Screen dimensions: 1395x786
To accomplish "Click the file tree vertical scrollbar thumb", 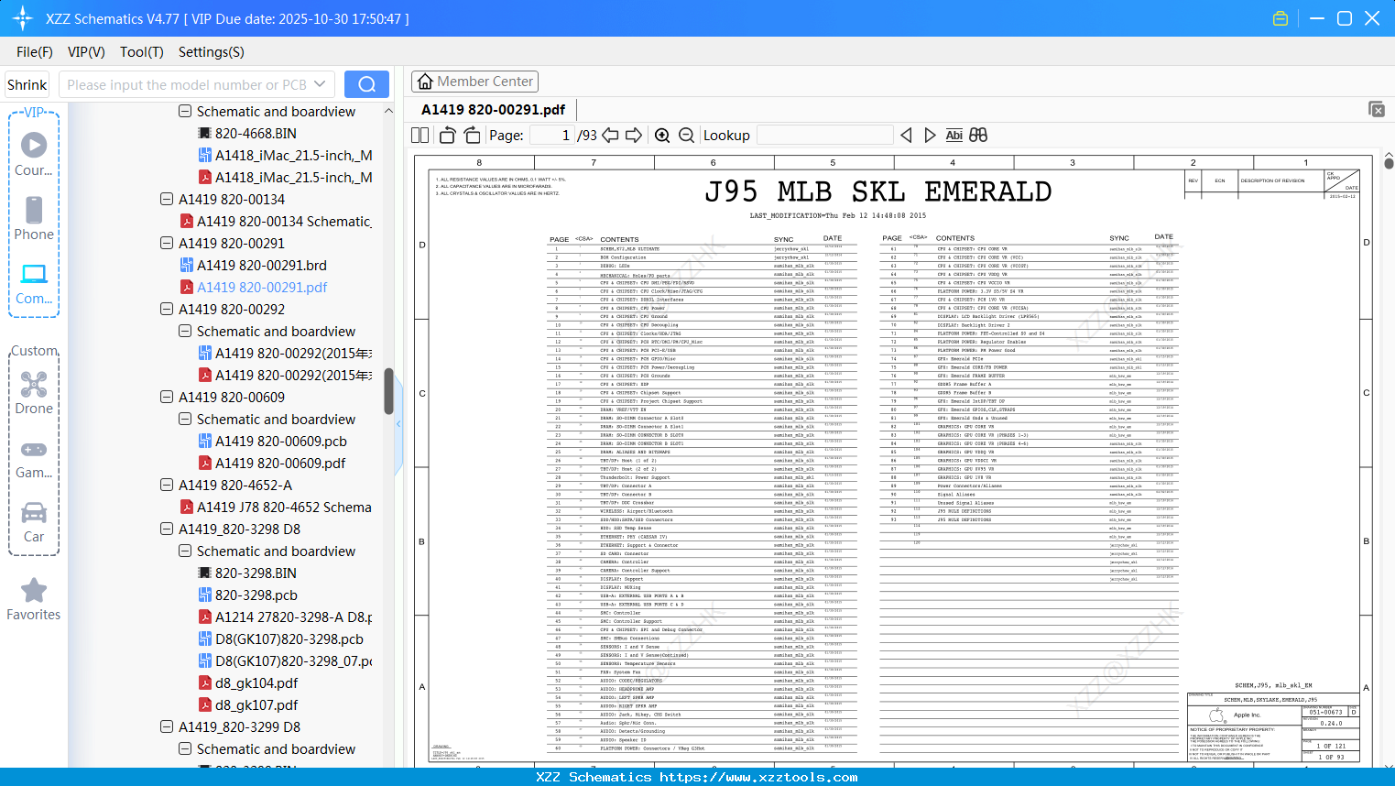I will point(388,391).
